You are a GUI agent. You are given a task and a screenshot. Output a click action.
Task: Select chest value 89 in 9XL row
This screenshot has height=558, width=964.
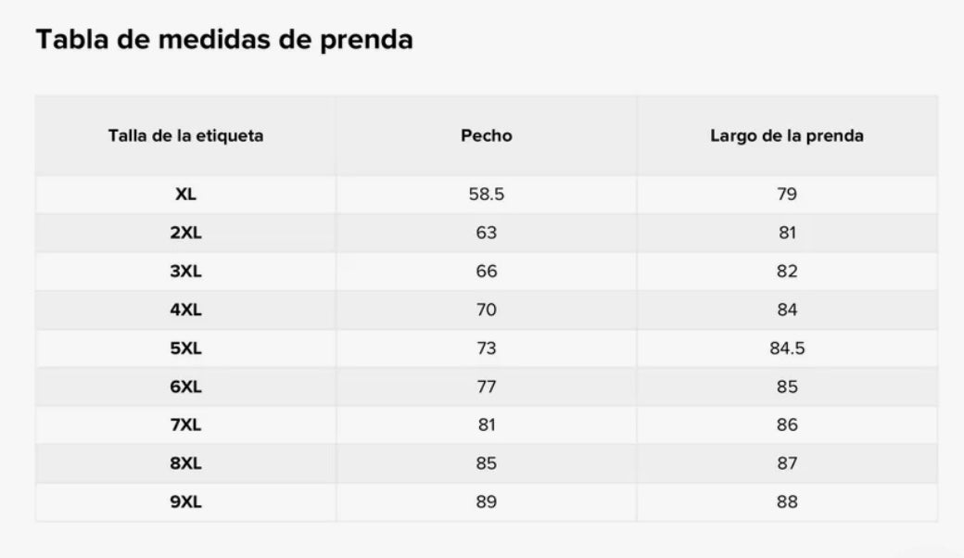[486, 502]
